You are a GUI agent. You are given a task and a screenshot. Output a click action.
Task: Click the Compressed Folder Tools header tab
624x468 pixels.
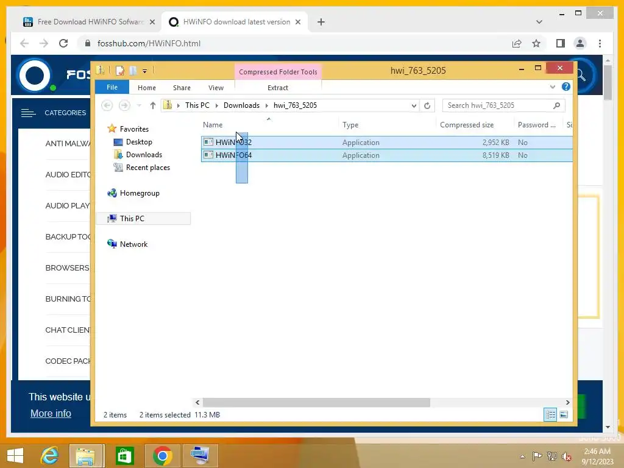[x=278, y=72]
